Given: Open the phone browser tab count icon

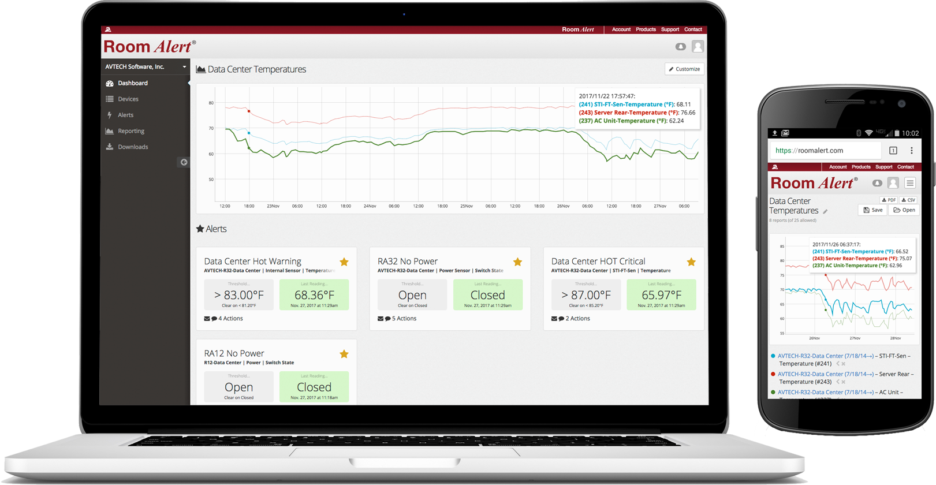Looking at the screenshot, I should point(893,151).
